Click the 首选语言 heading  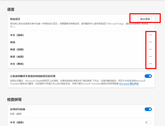tap(15, 19)
